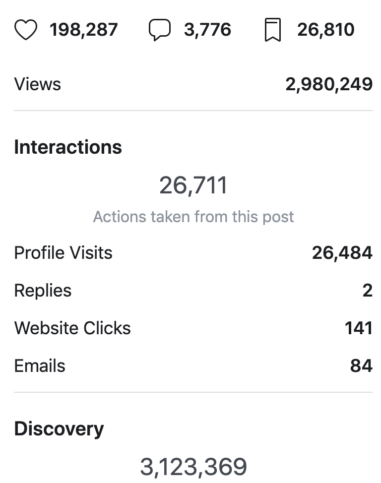Viewport: 381px width, 483px height.
Task: Open the Interactions section heading
Action: click(x=68, y=147)
